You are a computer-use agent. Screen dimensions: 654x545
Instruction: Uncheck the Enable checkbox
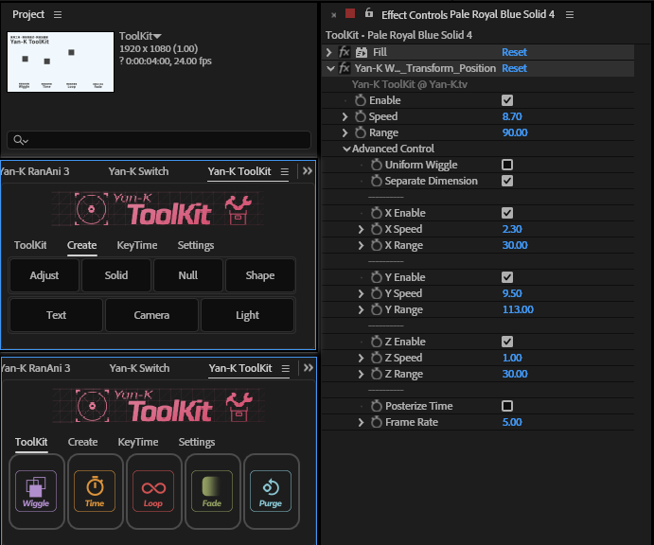pyautogui.click(x=507, y=100)
